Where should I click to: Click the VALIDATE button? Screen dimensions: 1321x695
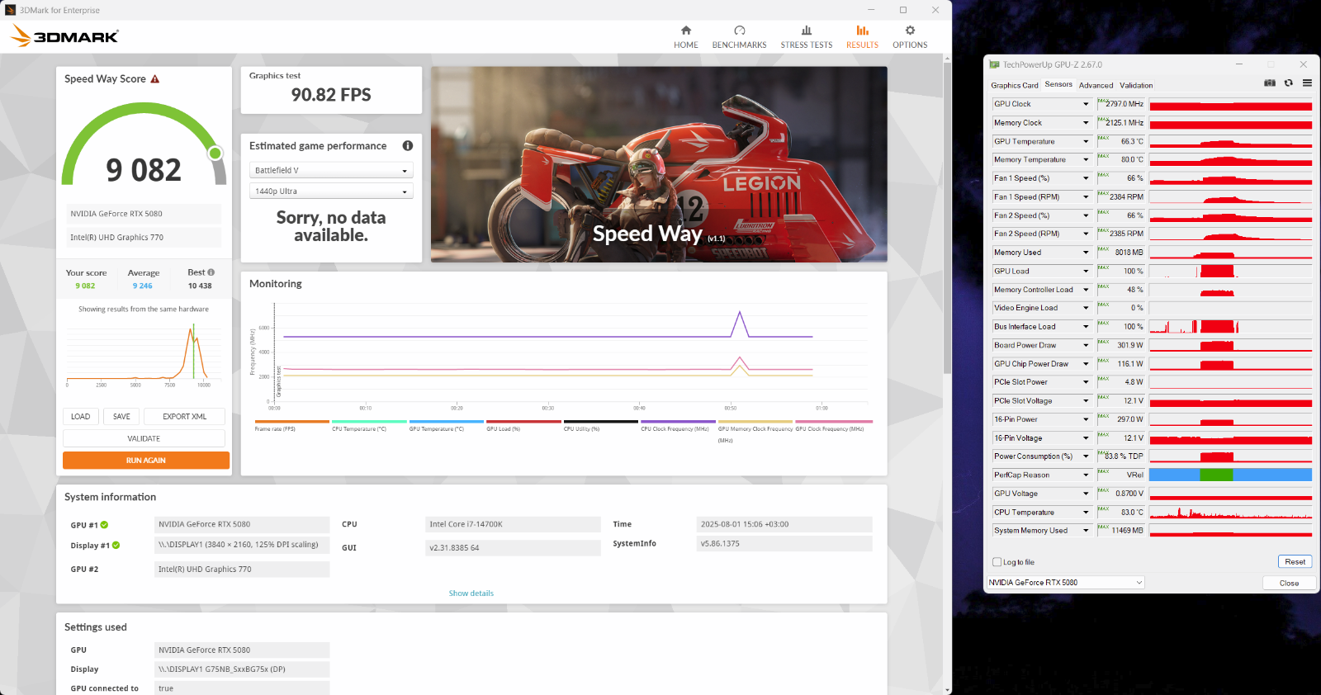coord(144,439)
